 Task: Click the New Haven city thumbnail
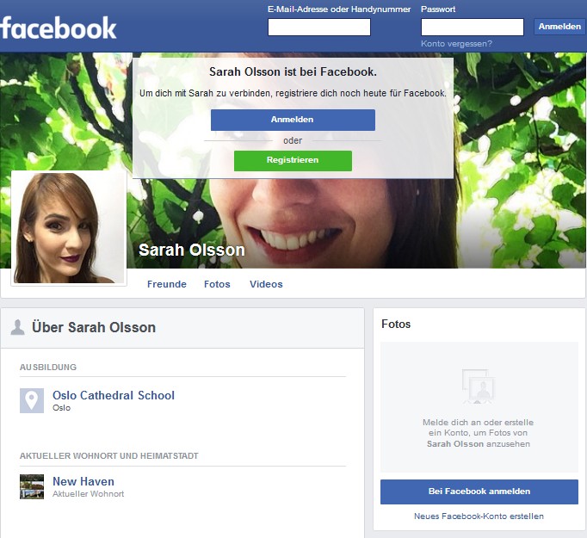pyautogui.click(x=32, y=486)
